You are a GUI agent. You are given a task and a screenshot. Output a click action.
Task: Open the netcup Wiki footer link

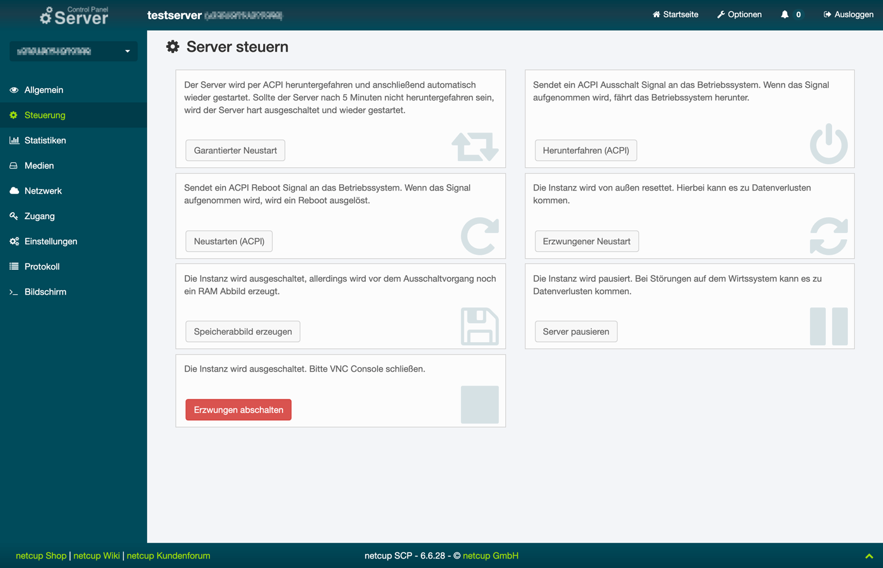coord(96,555)
